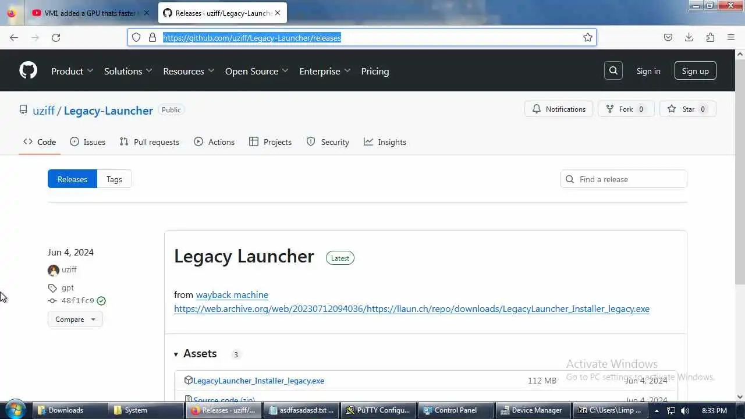This screenshot has width=745, height=419.
Task: Reload the page with the refresh icon
Action: point(56,37)
